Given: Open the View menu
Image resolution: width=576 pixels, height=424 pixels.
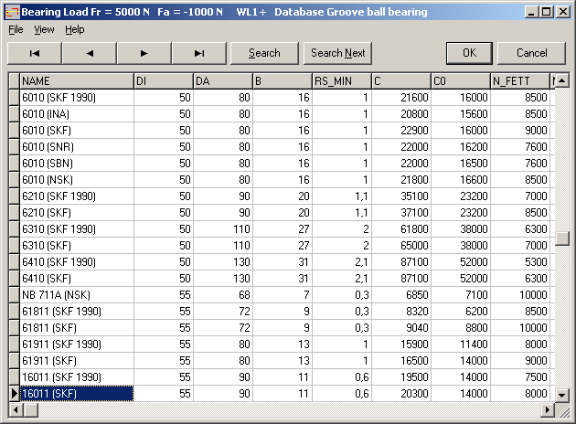Looking at the screenshot, I should (x=44, y=29).
